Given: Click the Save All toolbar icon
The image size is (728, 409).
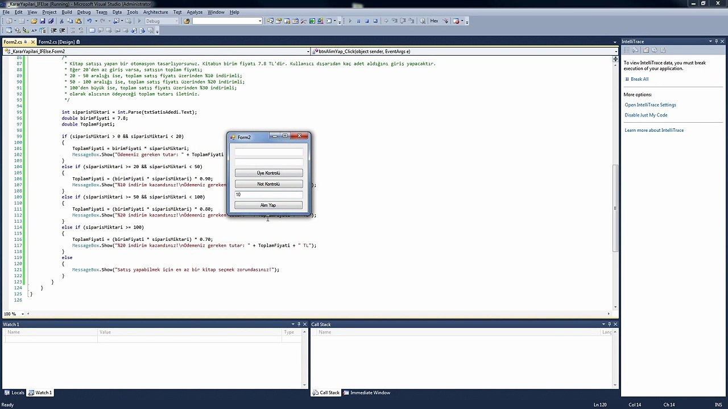Looking at the screenshot, I should coord(50,21).
